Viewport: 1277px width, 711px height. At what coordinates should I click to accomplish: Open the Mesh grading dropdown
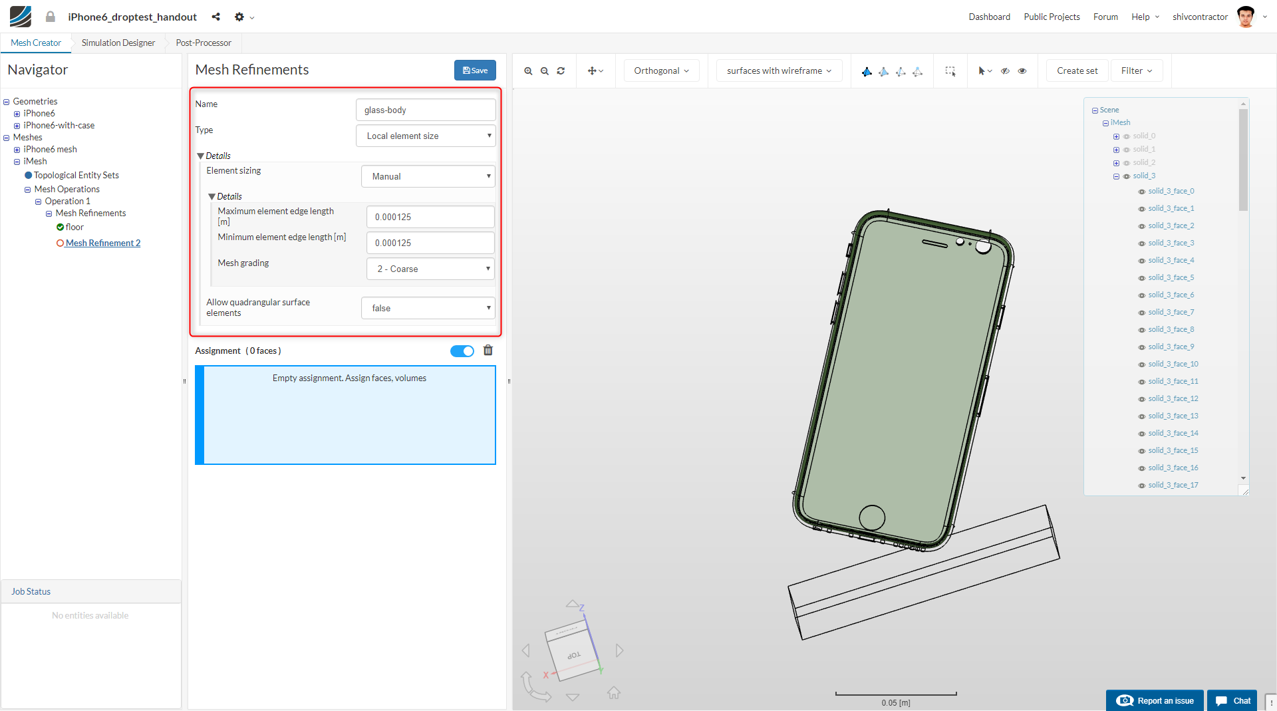430,269
